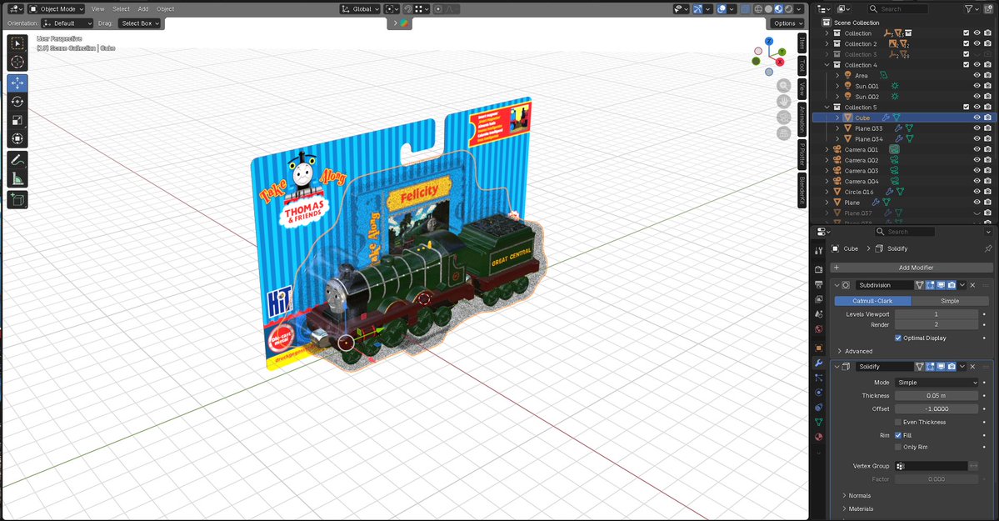This screenshot has height=521, width=999.
Task: Toggle Rim Fill checkbox
Action: (897, 435)
